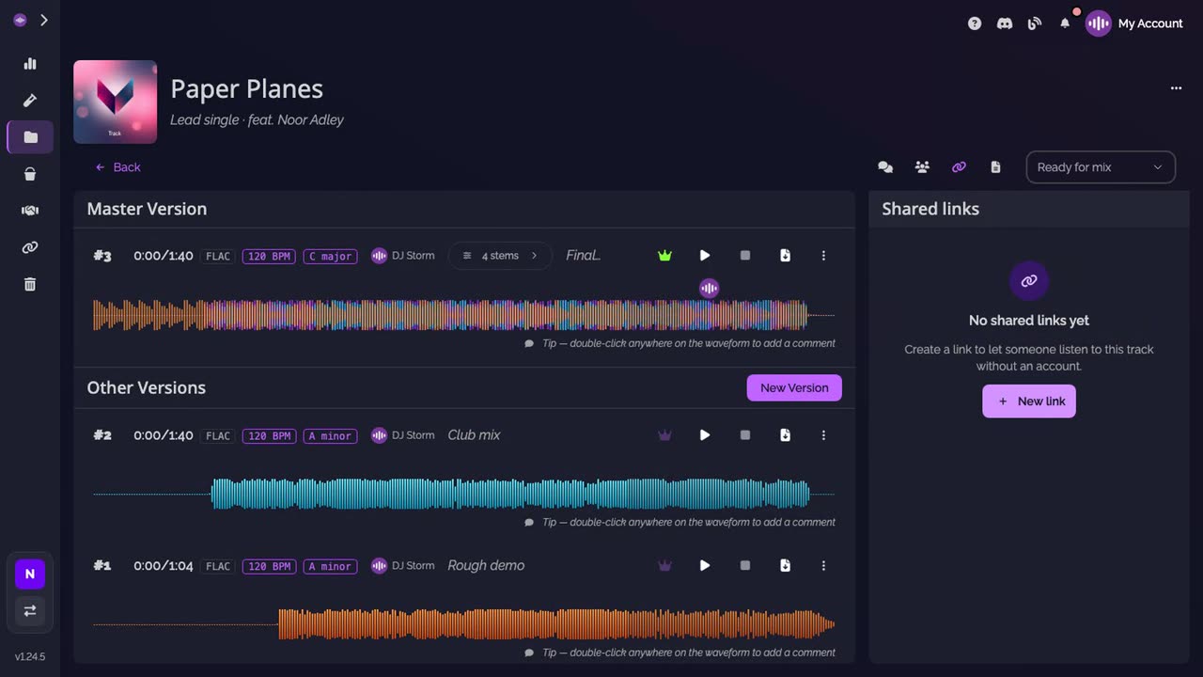Open the notes document icon tab
This screenshot has height=677, width=1203.
pyautogui.click(x=995, y=167)
